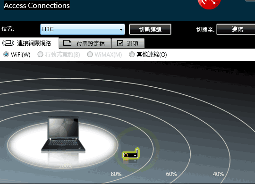Click the 100% signal range label
This screenshot has height=184, width=255.
(66, 166)
